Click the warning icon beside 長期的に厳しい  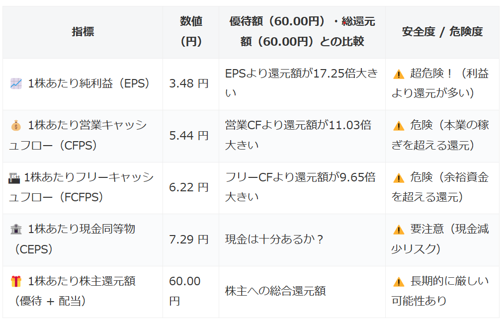[399, 282]
